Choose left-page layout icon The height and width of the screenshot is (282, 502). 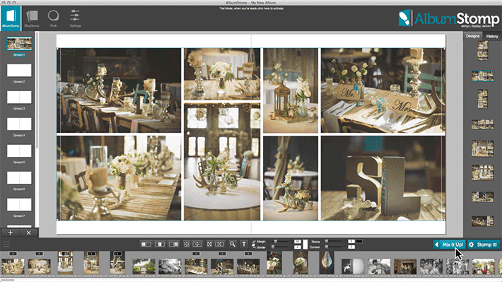pos(146,245)
